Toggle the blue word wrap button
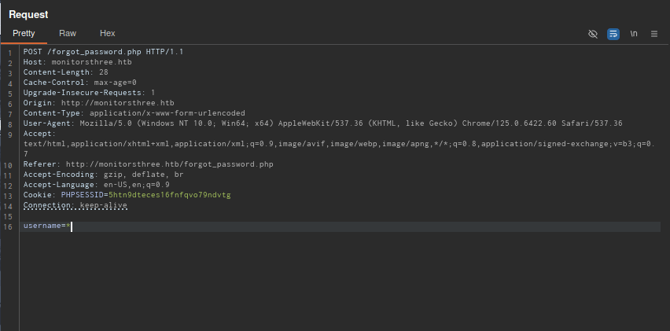Viewport: 670px width, 331px height. [x=613, y=34]
